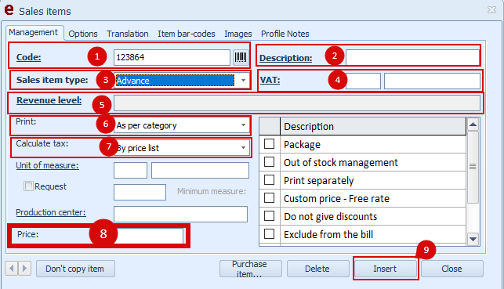
Task: Focus the Production center field
Action: point(180,214)
